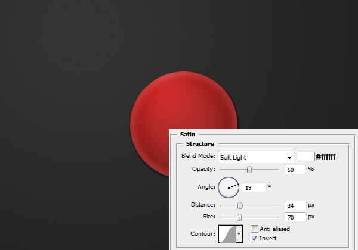Click the Opacity slider handle
358x250 pixels.
(x=249, y=170)
